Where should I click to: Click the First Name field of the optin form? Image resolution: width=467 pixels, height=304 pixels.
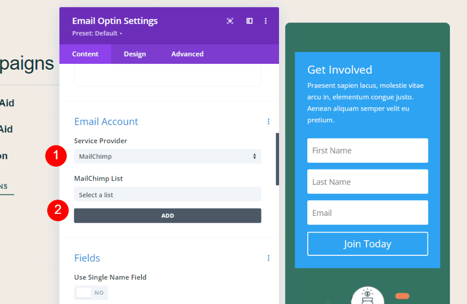(367, 151)
